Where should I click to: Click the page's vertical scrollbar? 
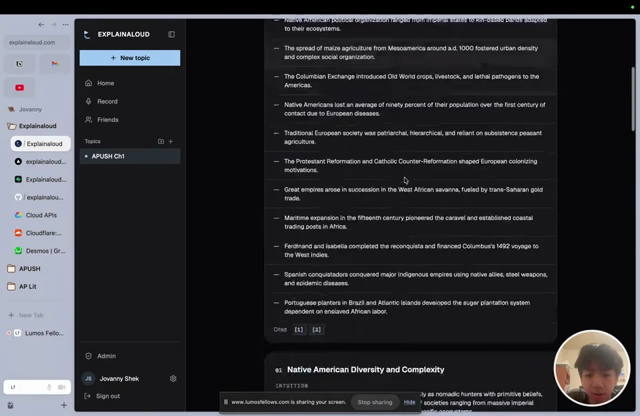tap(633, 99)
